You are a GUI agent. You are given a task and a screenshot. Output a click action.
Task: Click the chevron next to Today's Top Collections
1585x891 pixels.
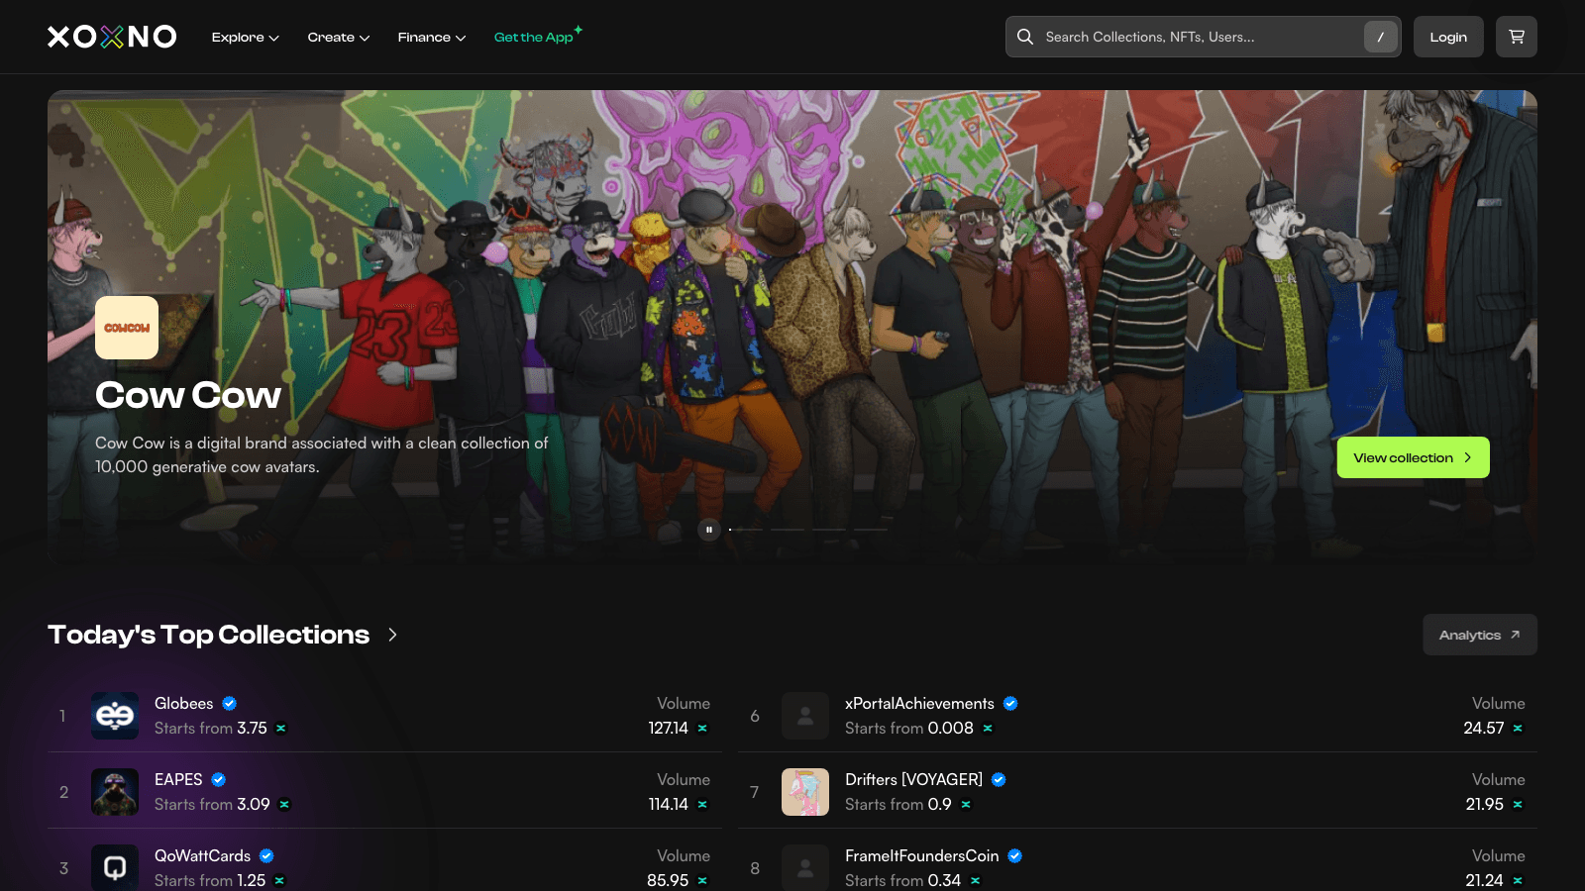[393, 635]
